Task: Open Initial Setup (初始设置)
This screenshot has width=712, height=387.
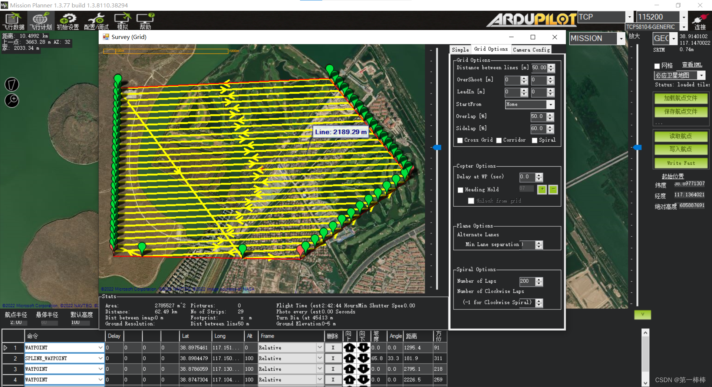Action: (x=68, y=21)
